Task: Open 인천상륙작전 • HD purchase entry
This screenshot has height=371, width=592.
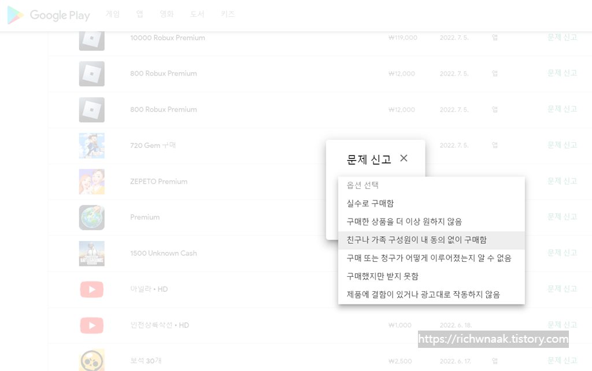Action: tap(160, 325)
